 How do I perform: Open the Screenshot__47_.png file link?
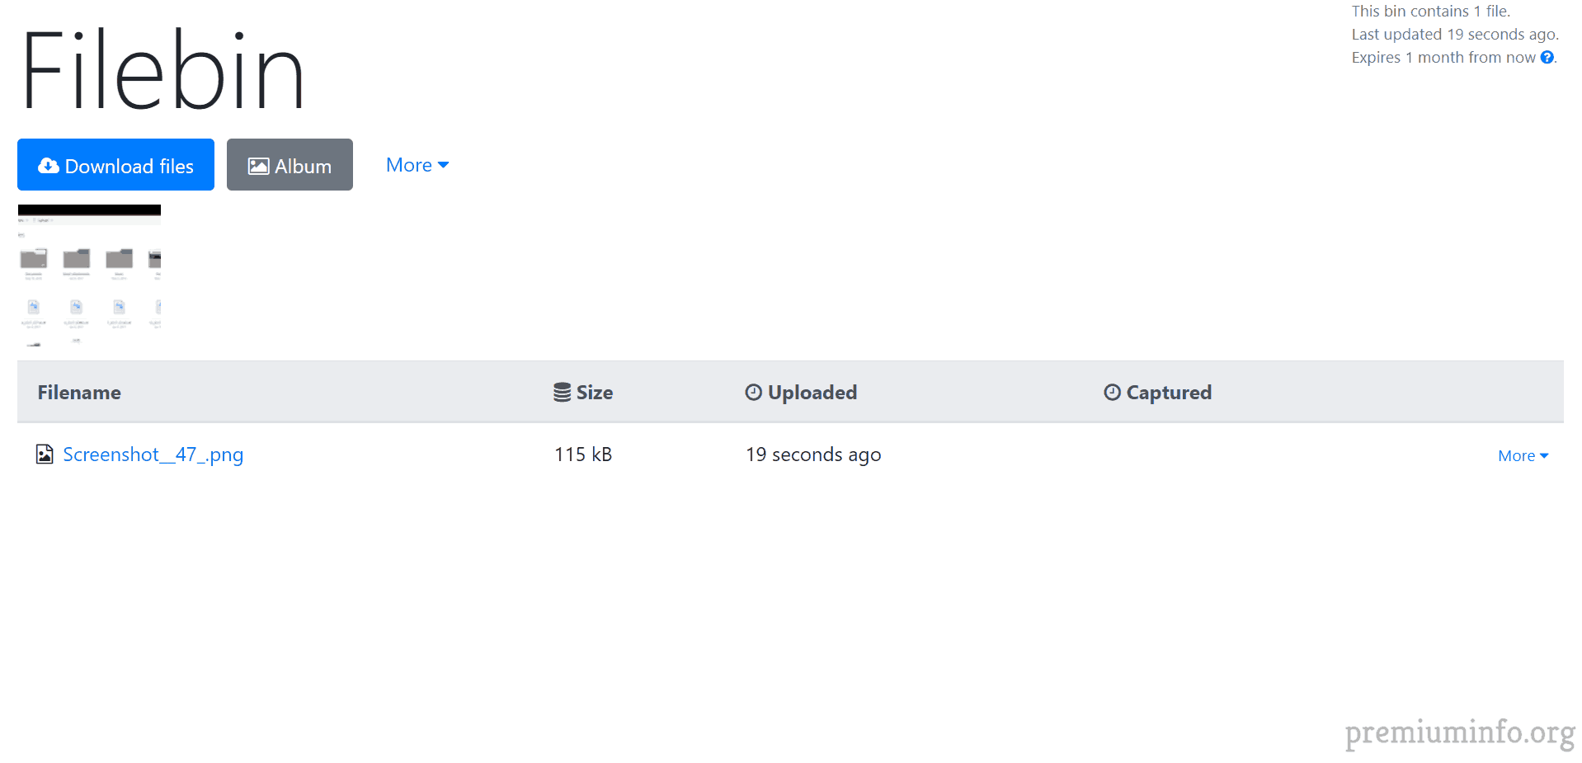153,455
